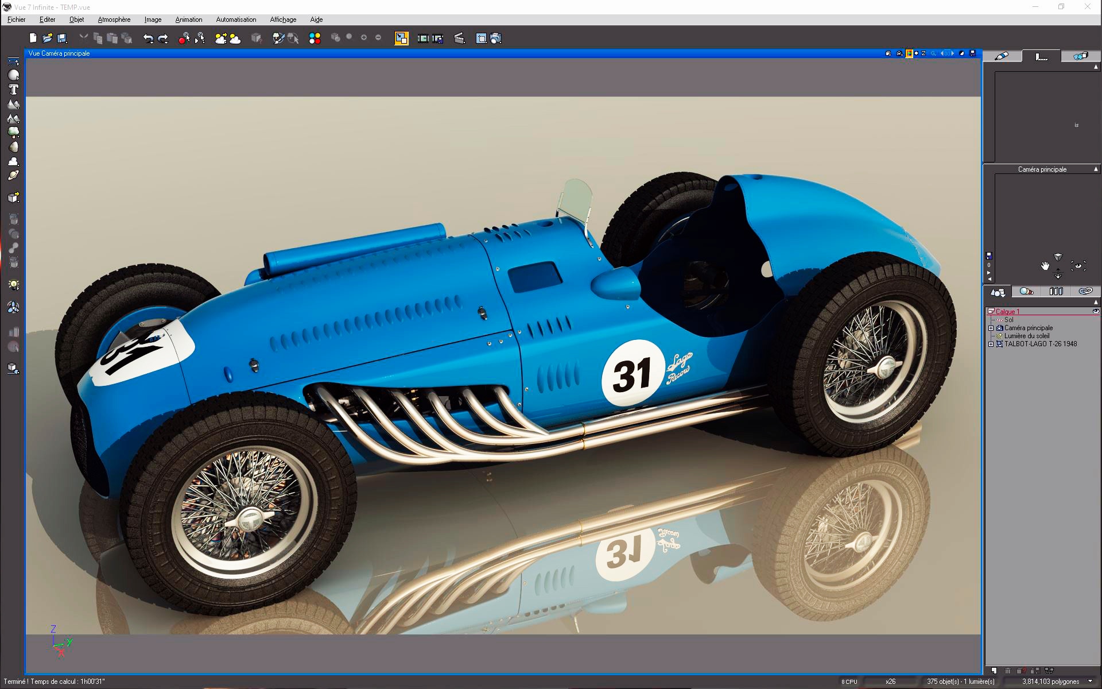1102x689 pixels.
Task: Switch to the Objects browser tab
Action: pos(998,292)
